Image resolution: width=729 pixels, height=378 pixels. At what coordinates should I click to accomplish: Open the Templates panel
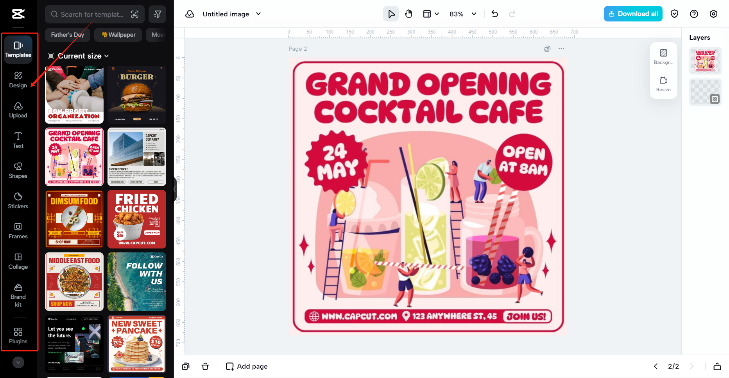[x=18, y=50]
